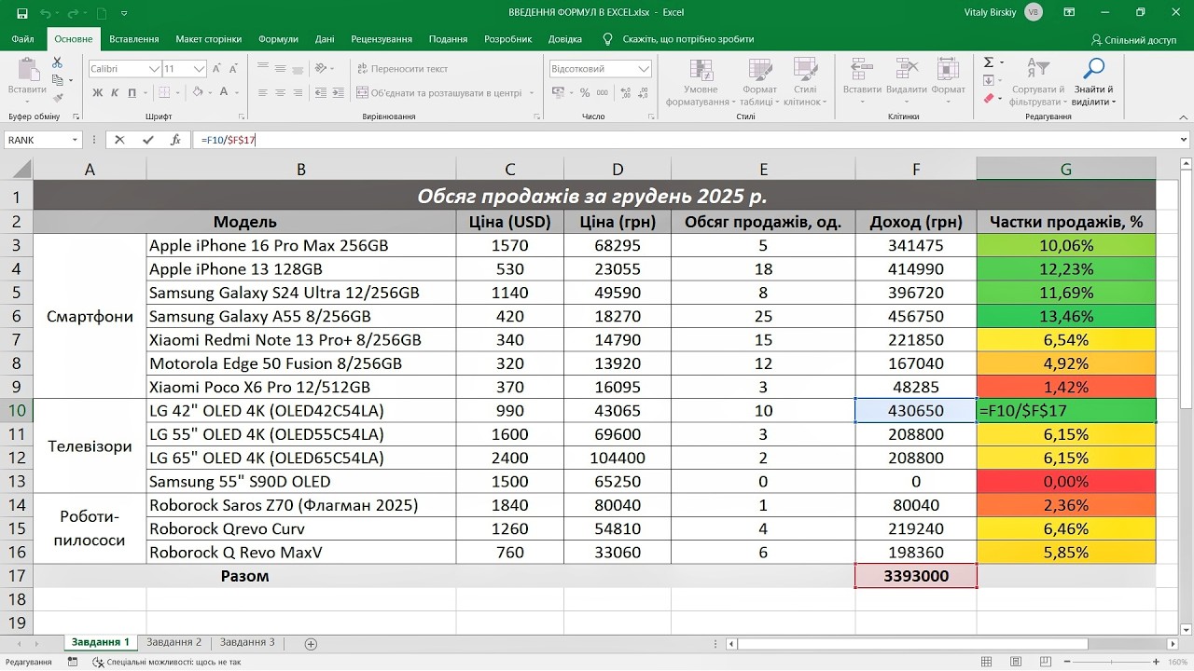Click the AutoSum sigma icon
Viewport: 1194px width, 671px height.
990,62
